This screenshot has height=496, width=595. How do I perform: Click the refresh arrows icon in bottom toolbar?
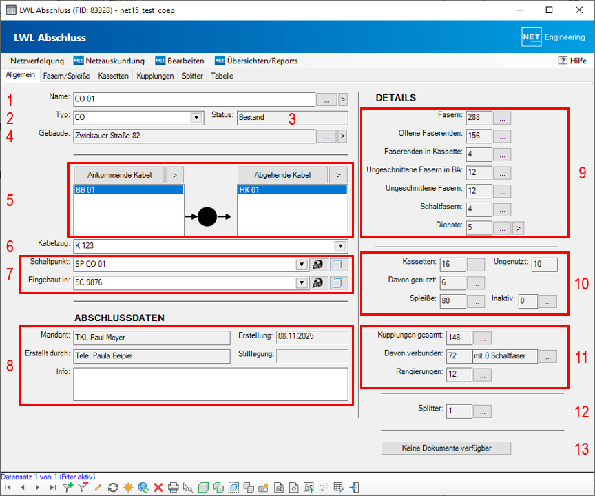tap(113, 488)
